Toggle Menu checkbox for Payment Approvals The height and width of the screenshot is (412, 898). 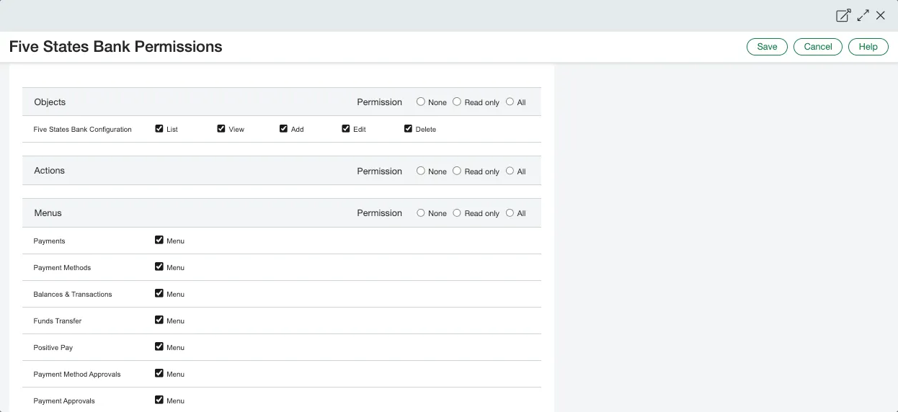pyautogui.click(x=159, y=400)
